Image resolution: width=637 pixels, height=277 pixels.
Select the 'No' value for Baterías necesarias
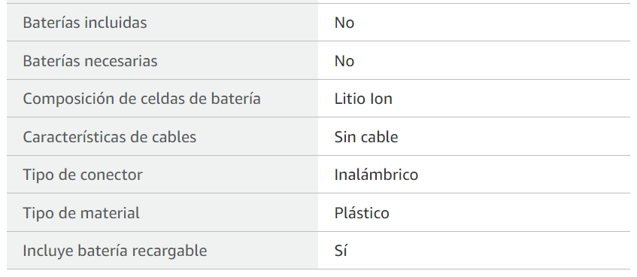click(344, 61)
